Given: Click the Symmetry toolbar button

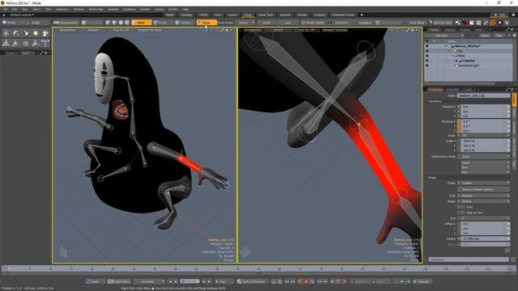Looking at the screenshot, I should pos(339,23).
